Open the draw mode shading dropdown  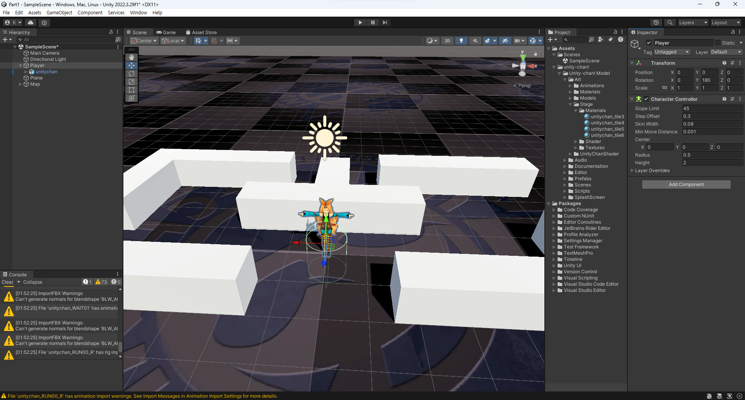(x=432, y=41)
